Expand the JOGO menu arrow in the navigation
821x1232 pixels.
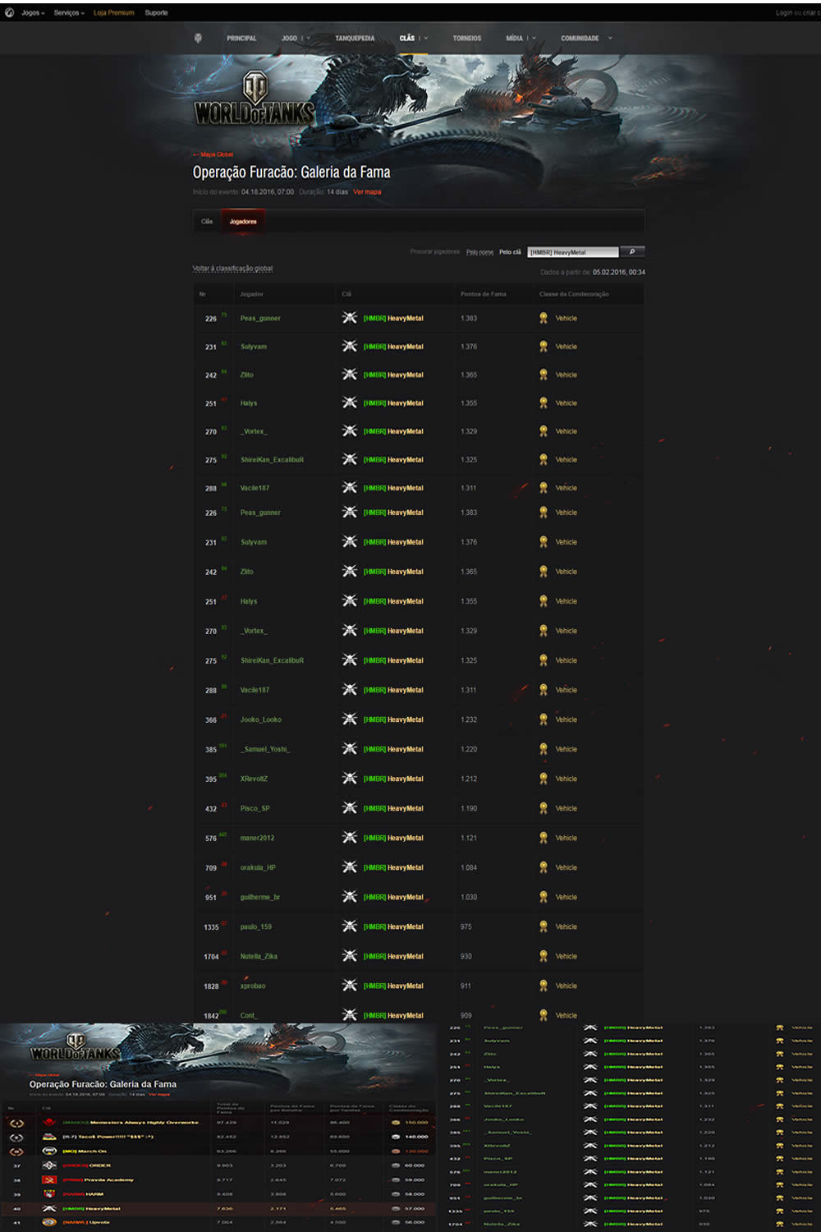[309, 39]
